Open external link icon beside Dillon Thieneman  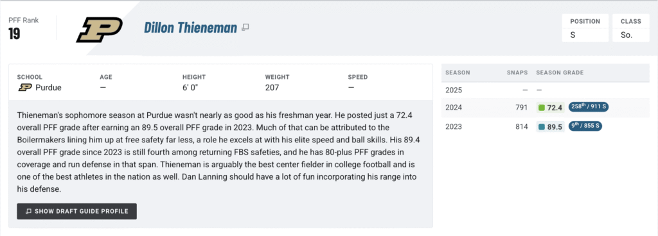245,28
